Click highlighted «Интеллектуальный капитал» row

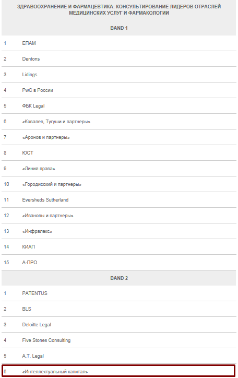pyautogui.click(x=118, y=371)
